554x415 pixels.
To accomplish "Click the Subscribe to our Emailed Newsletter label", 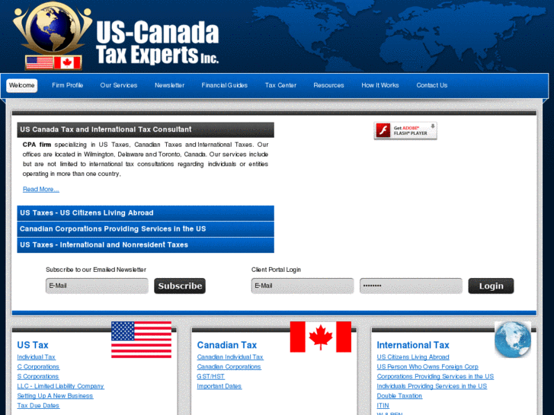I will 96,270.
